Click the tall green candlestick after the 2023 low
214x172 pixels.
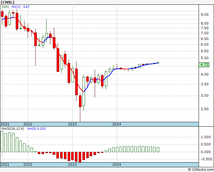[x=84, y=92]
